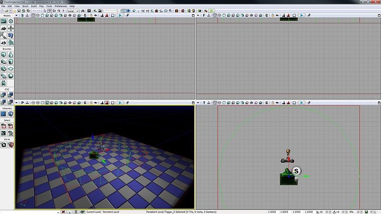The height and width of the screenshot is (214, 381).
Task: Click Play in editor toolbar button
Action: tap(212, 11)
